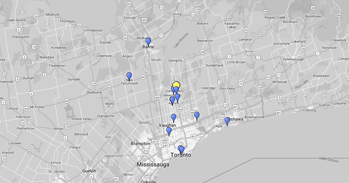Select the Ajax label
Image resolution: width=349 pixels, height=183 pixels.
[x=219, y=126]
